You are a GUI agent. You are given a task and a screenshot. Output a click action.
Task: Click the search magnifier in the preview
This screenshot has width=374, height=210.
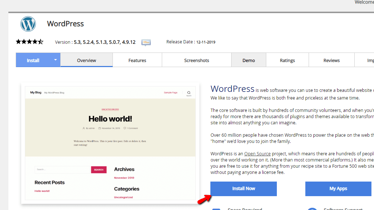(189, 93)
